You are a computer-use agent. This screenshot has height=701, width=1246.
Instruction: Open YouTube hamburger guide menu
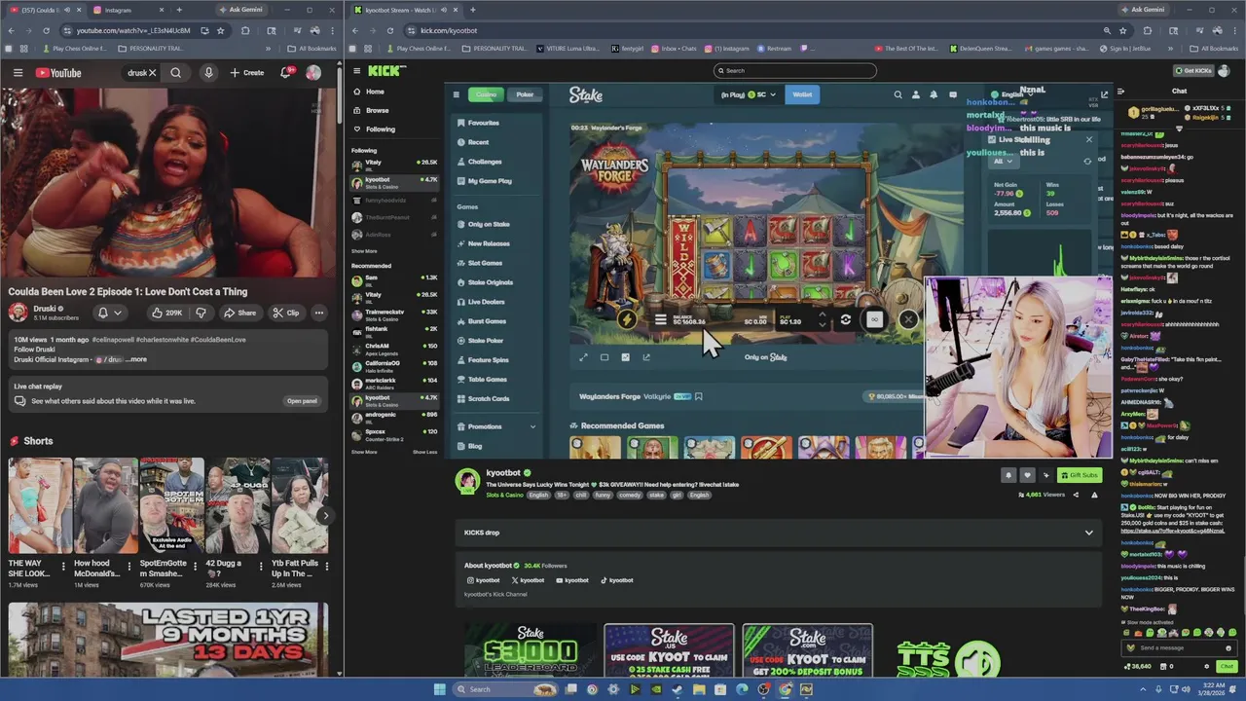[x=18, y=72]
